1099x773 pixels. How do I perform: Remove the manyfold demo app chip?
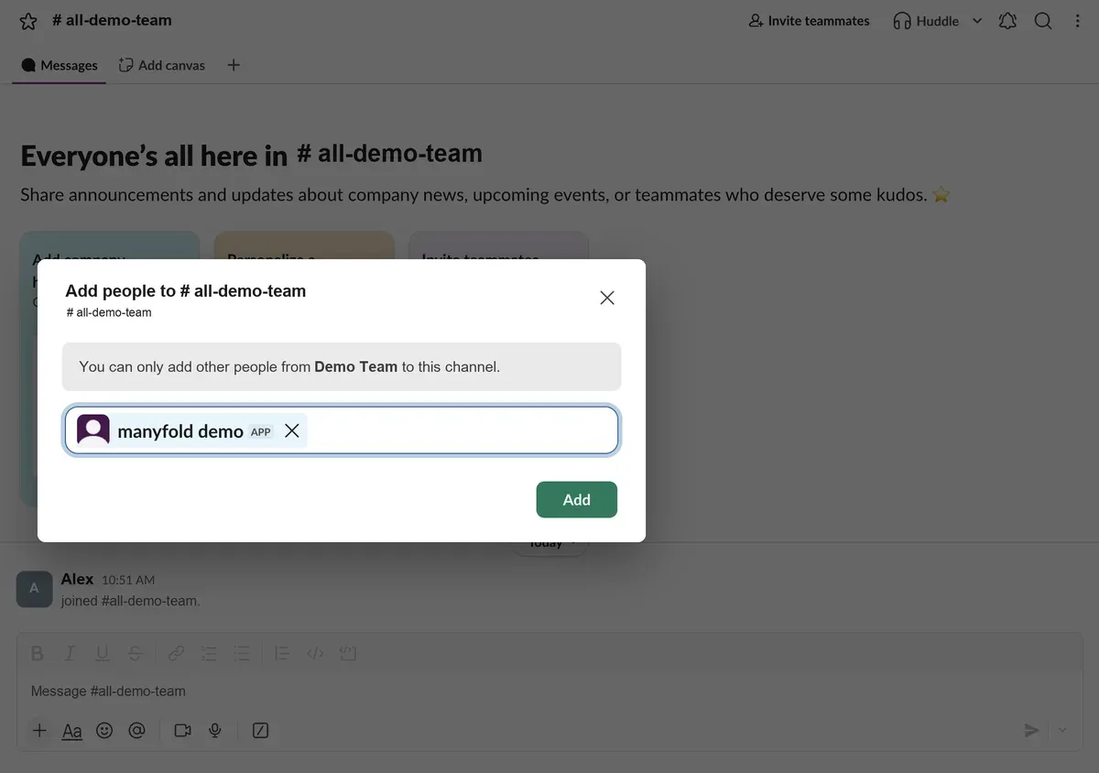tap(292, 430)
